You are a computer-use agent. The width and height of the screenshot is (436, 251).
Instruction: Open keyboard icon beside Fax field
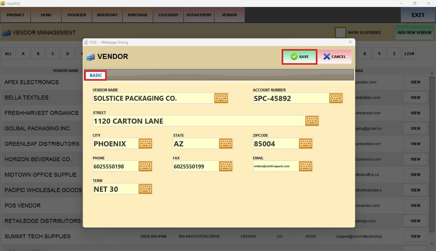pos(226,166)
